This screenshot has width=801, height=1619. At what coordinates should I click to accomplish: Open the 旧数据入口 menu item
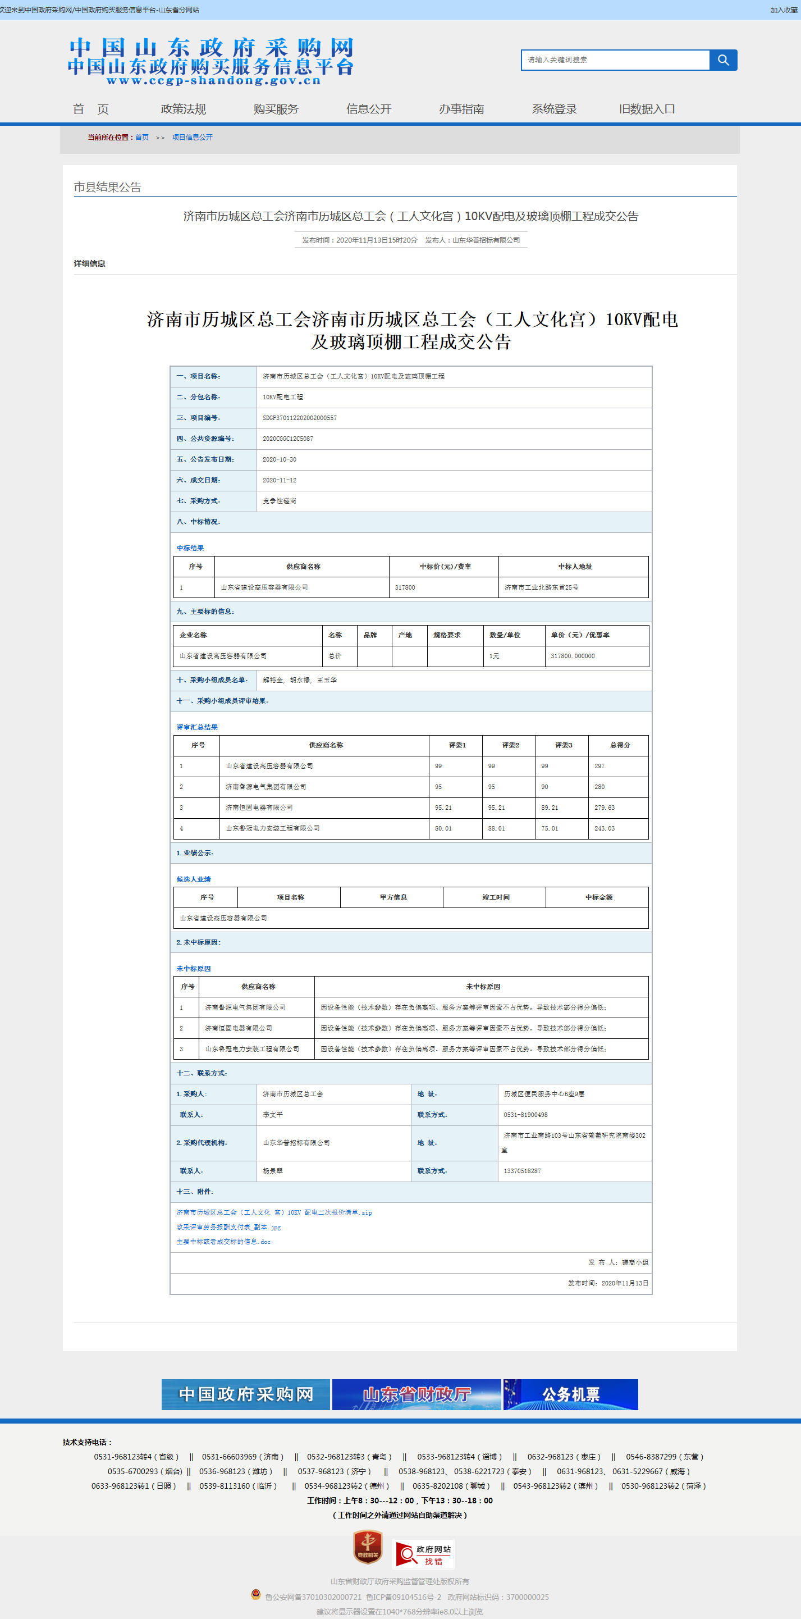coord(647,109)
